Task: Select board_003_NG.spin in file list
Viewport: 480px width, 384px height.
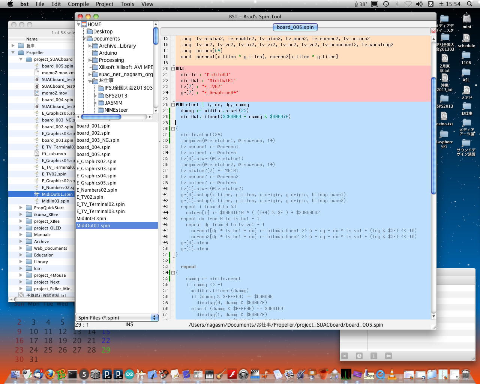Action: pyautogui.click(x=98, y=140)
